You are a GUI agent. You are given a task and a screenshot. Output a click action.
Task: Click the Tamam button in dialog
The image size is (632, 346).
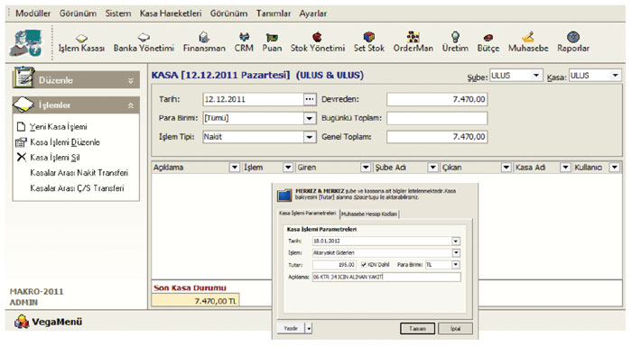click(x=417, y=329)
